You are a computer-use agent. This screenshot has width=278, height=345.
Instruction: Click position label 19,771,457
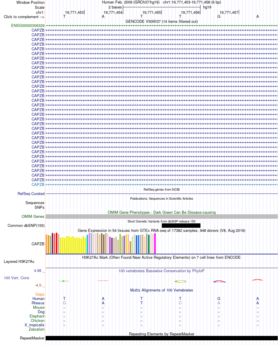(x=229, y=13)
